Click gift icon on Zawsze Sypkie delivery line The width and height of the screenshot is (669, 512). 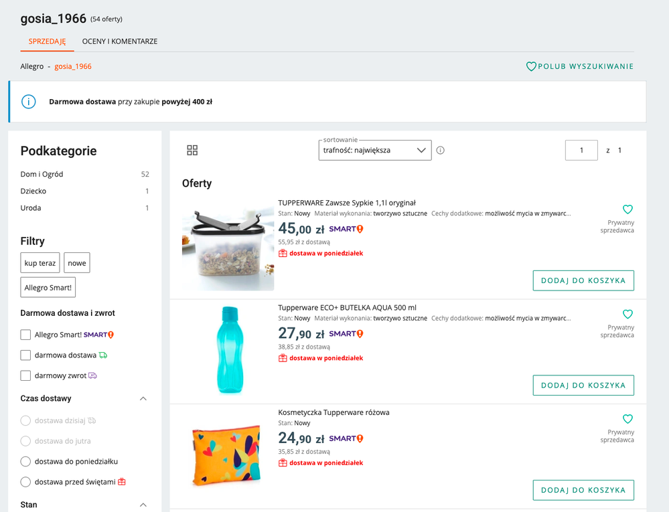pos(283,253)
